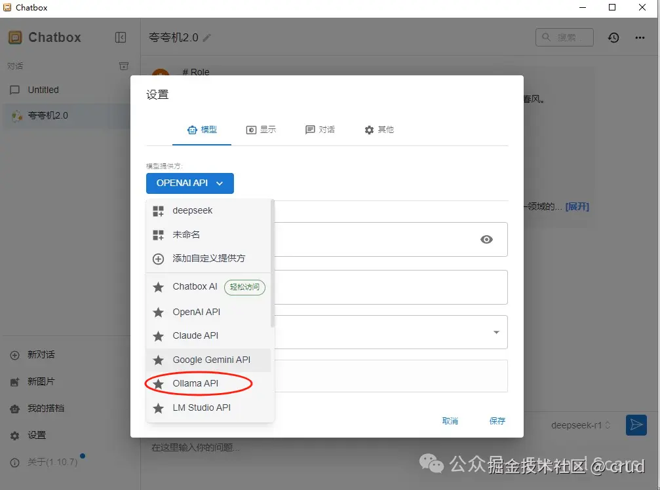Switch to the 模型 tab
This screenshot has height=490, width=660.
pyautogui.click(x=202, y=130)
